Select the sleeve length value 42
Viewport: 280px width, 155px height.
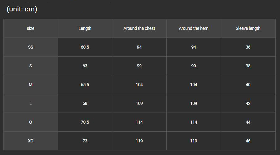point(248,103)
